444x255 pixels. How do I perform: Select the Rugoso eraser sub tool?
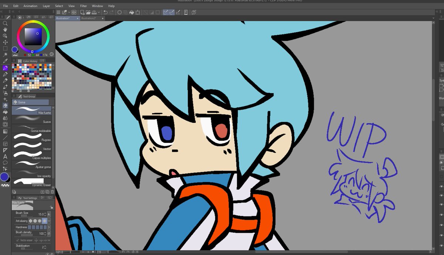[31, 137]
